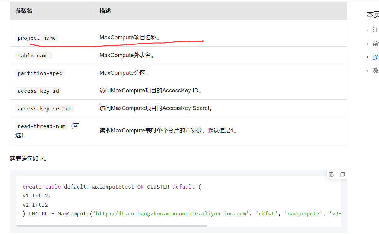Click the description 'MaxCompute项目名称。'

(x=131, y=38)
